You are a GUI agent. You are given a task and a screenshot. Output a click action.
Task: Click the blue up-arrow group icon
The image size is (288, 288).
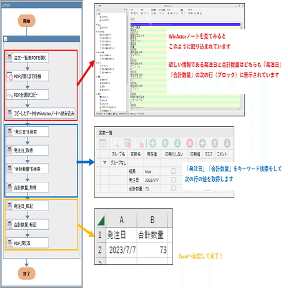[x=215, y=143]
